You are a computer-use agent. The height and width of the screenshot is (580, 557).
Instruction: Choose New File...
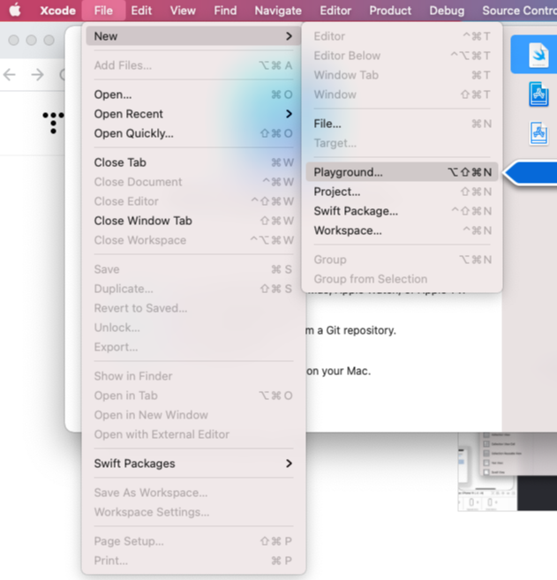402,124
